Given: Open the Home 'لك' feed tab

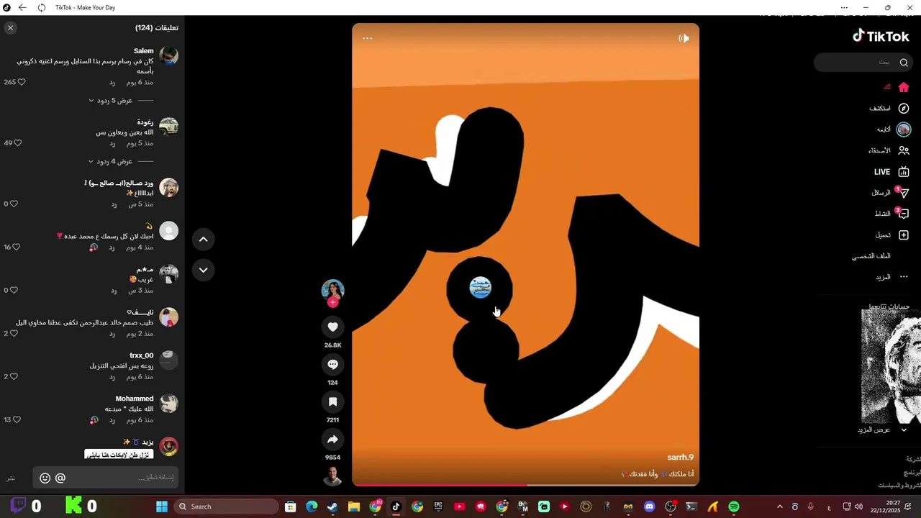Looking at the screenshot, I should tap(897, 87).
